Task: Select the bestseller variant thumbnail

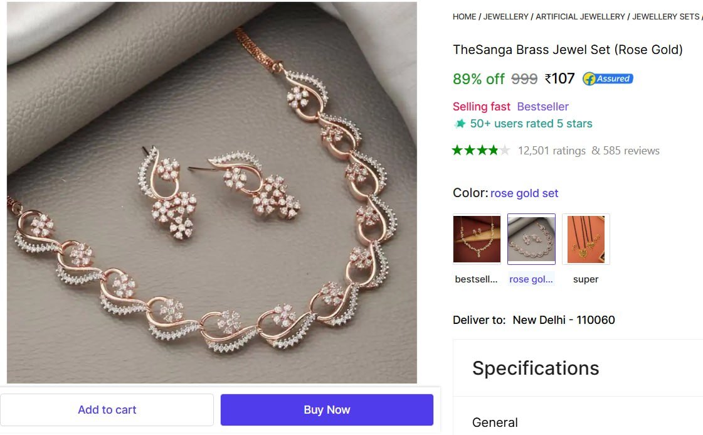Action: (477, 239)
